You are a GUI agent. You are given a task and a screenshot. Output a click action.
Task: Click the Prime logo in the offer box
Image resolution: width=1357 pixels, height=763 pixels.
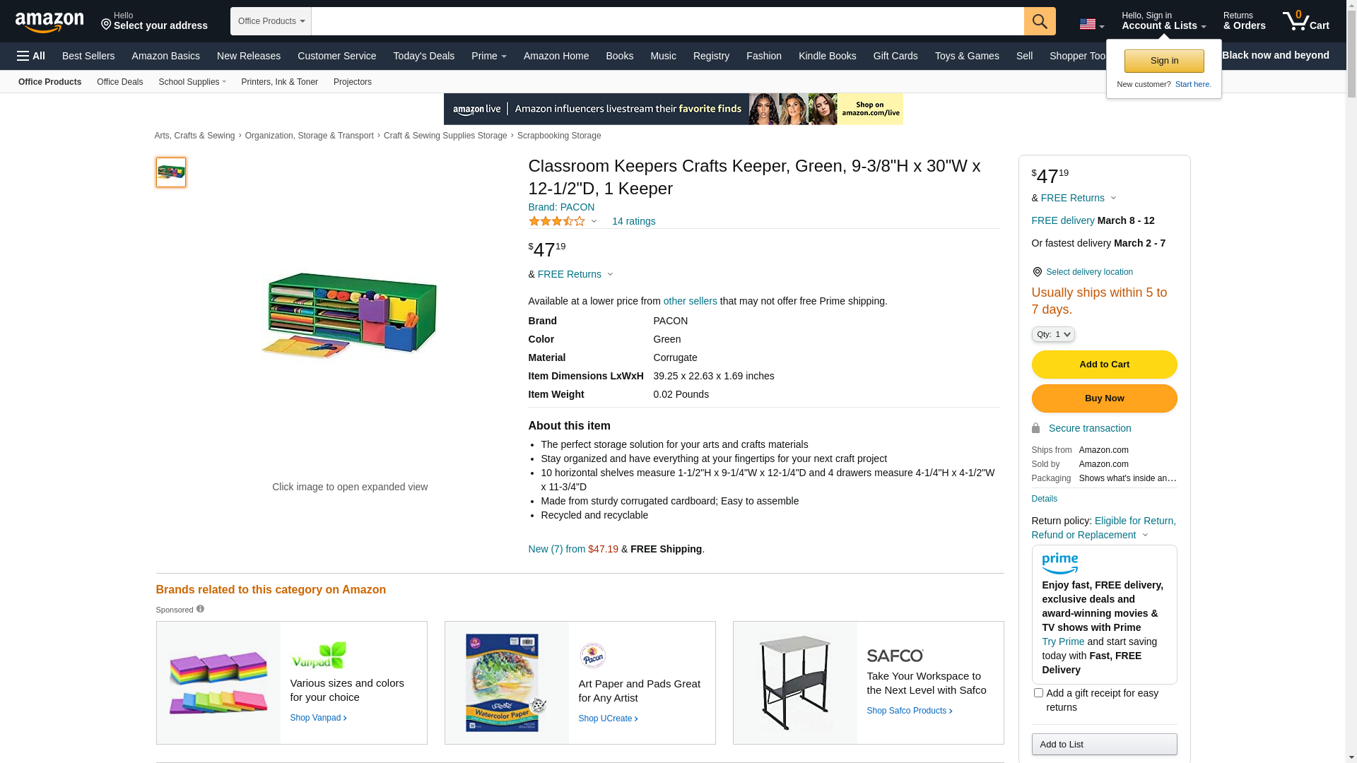(1059, 563)
